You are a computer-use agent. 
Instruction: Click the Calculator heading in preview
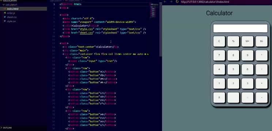point(219,13)
